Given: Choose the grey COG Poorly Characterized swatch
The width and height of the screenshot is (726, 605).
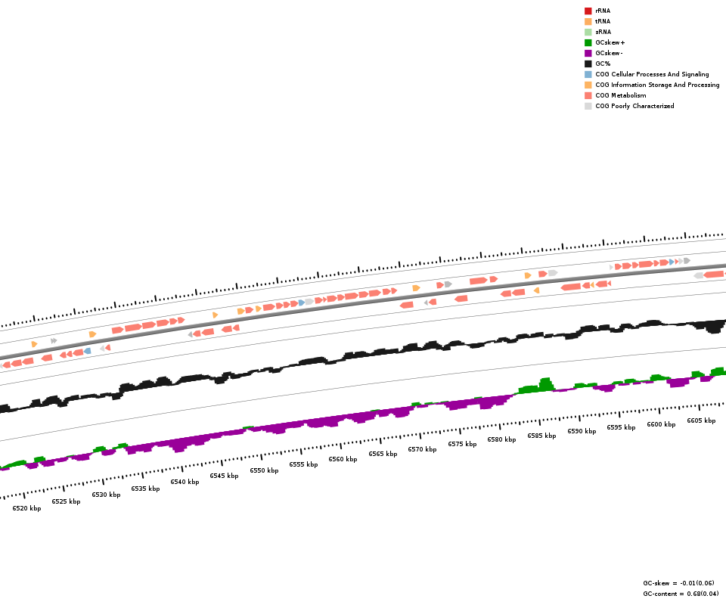Looking at the screenshot, I should [588, 106].
